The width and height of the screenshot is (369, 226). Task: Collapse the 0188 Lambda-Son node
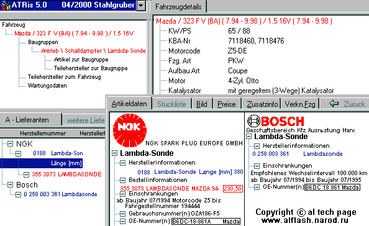tap(18, 153)
